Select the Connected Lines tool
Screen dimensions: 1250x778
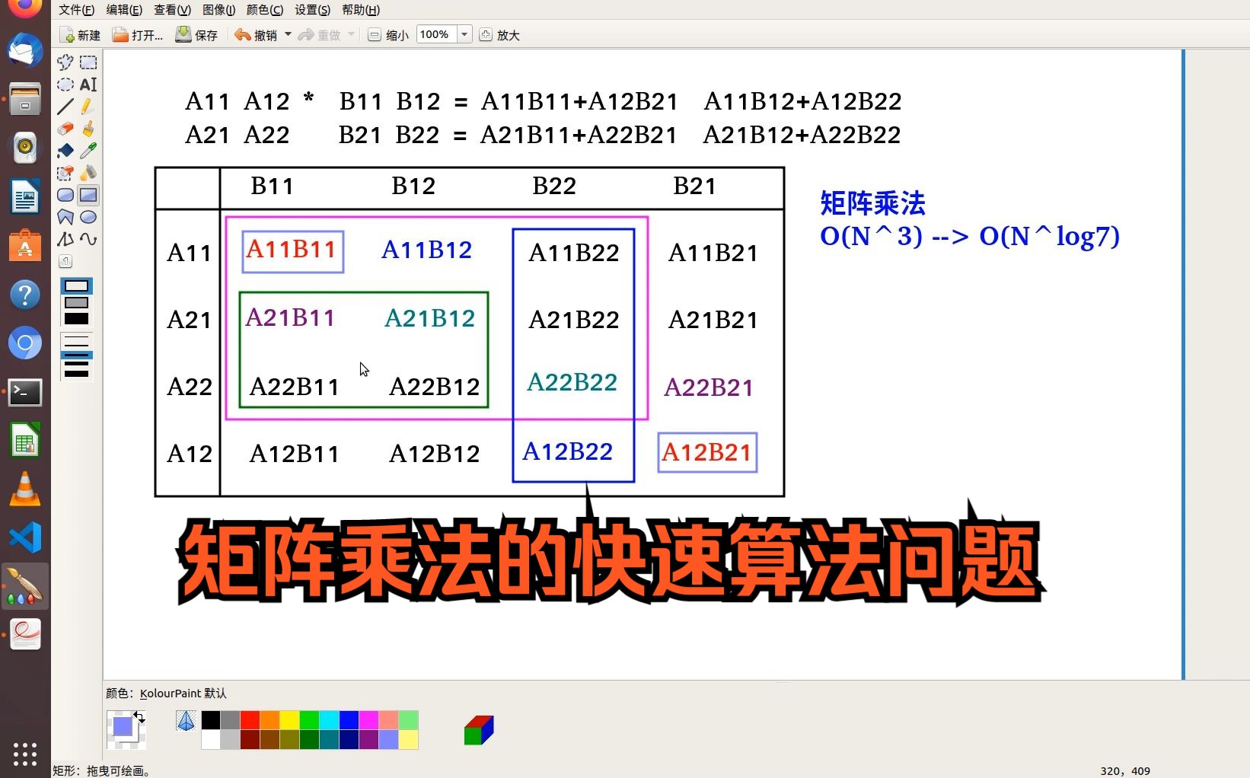tap(65, 239)
